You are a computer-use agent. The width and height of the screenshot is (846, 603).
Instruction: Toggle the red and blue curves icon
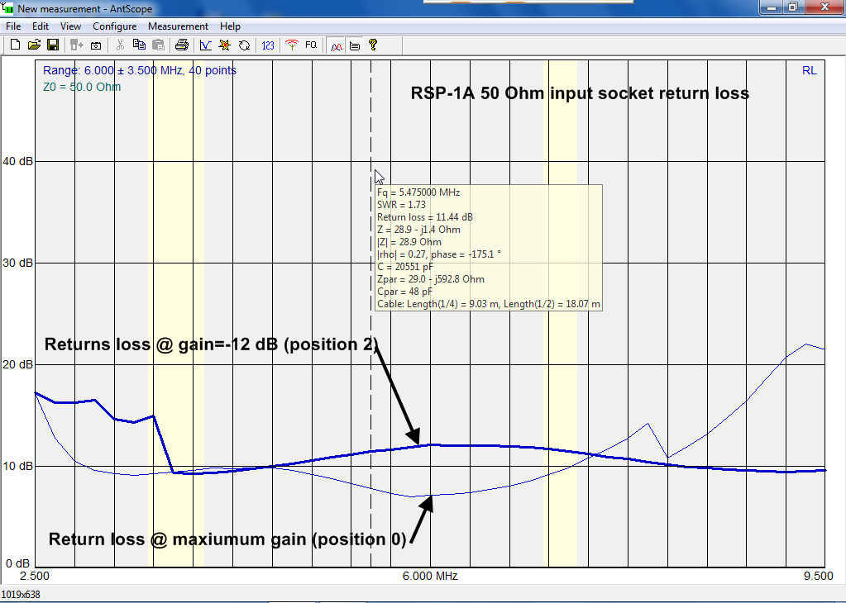click(336, 45)
